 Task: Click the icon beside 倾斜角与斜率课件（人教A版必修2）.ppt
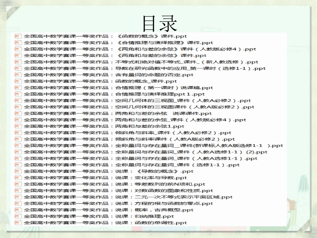18,139
